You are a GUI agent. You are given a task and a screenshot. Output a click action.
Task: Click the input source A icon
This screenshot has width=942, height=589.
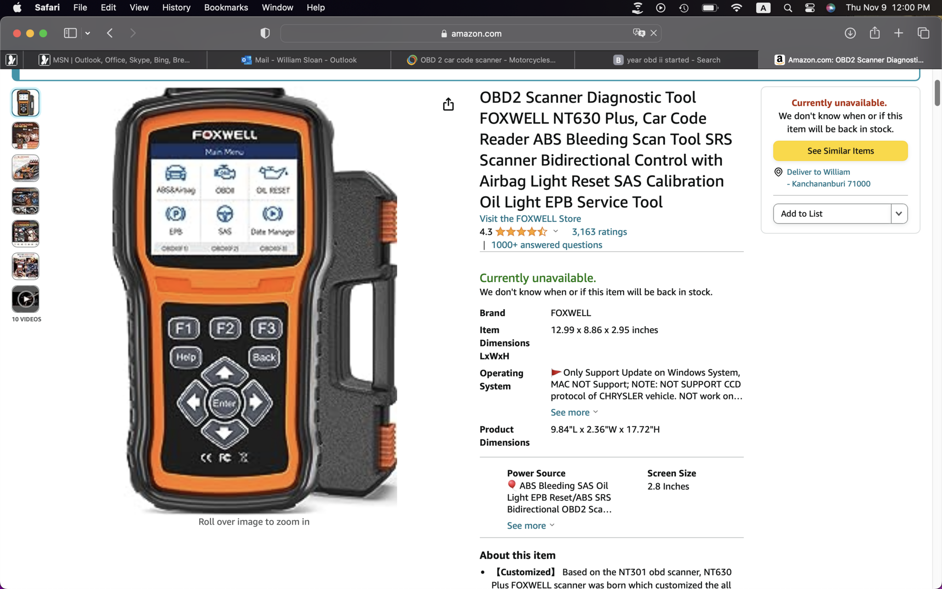click(763, 7)
